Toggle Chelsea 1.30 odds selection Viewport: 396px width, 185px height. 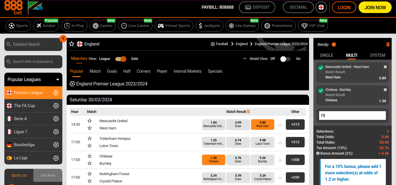(214, 160)
